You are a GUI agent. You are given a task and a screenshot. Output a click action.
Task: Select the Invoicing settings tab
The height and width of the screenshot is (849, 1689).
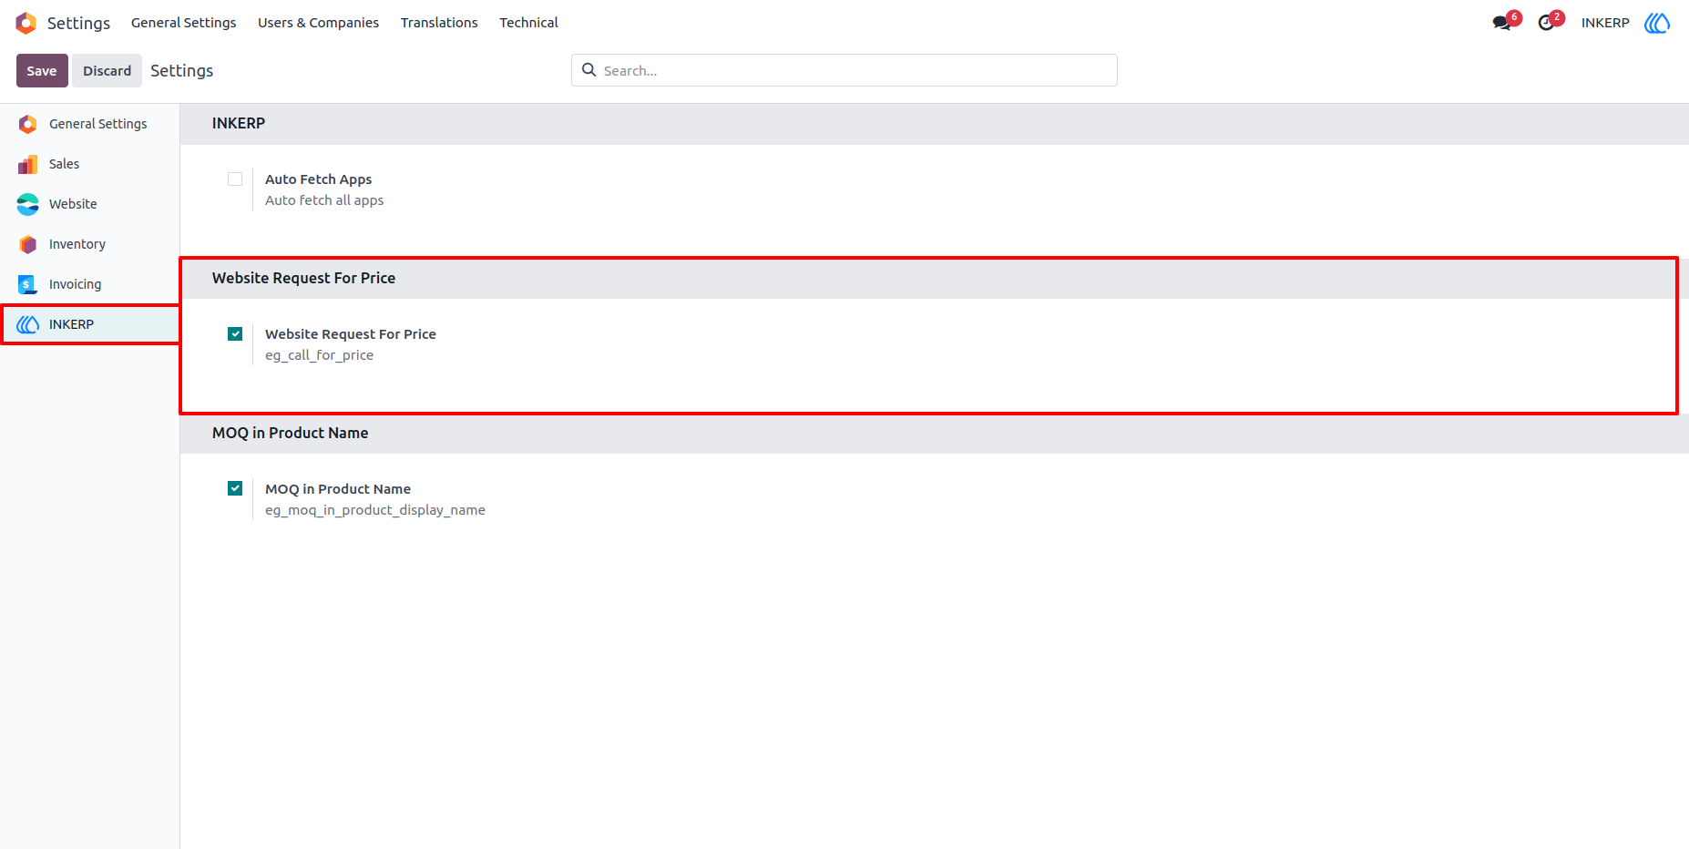pyautogui.click(x=89, y=284)
